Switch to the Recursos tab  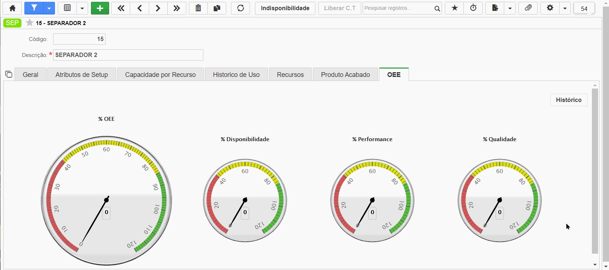(x=290, y=74)
